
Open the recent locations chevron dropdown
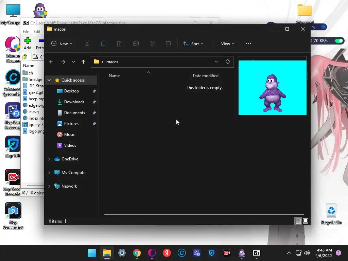[x=73, y=62]
